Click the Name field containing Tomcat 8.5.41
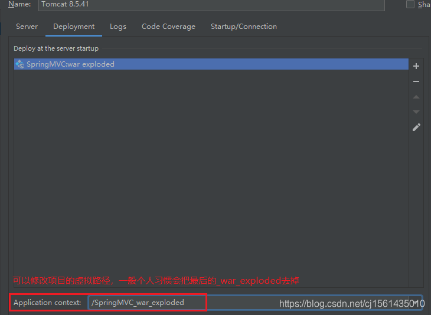 point(211,5)
